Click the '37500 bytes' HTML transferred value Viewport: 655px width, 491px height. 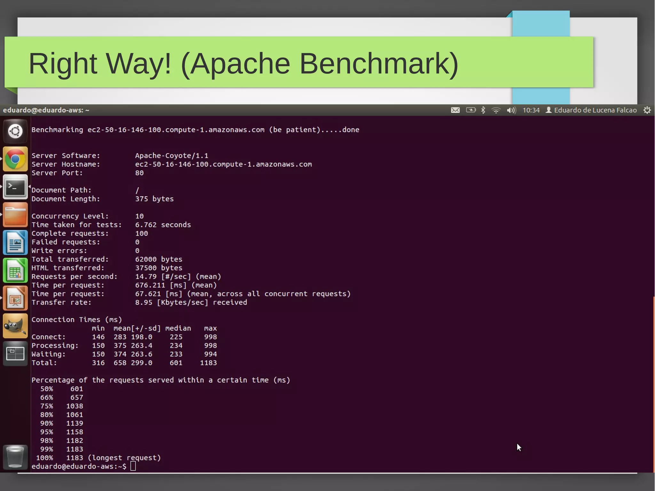tap(159, 268)
